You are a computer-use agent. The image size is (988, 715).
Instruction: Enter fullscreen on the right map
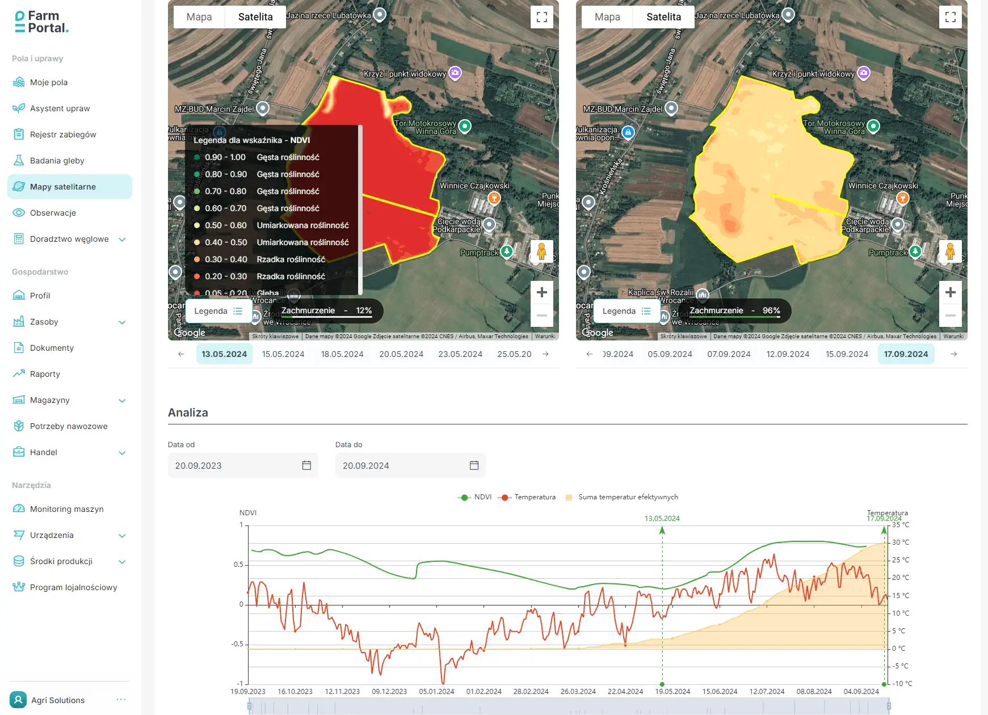point(951,17)
